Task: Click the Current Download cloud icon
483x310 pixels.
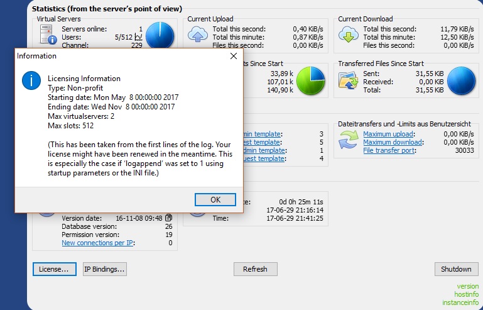Action: (349, 36)
